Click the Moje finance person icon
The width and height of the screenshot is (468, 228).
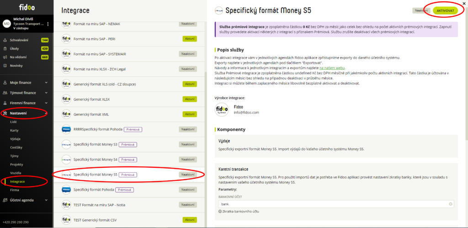pos(5,83)
